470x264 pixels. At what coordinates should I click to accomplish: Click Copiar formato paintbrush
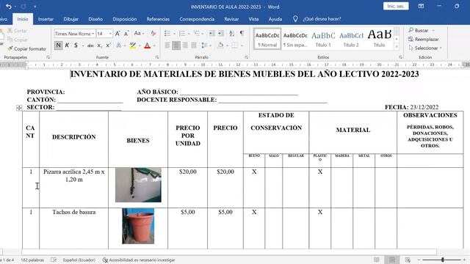coord(26,48)
